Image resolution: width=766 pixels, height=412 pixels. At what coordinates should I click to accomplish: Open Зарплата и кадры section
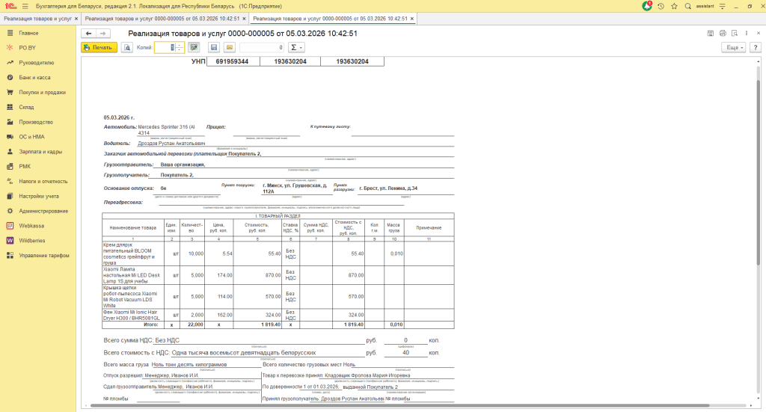coord(40,152)
